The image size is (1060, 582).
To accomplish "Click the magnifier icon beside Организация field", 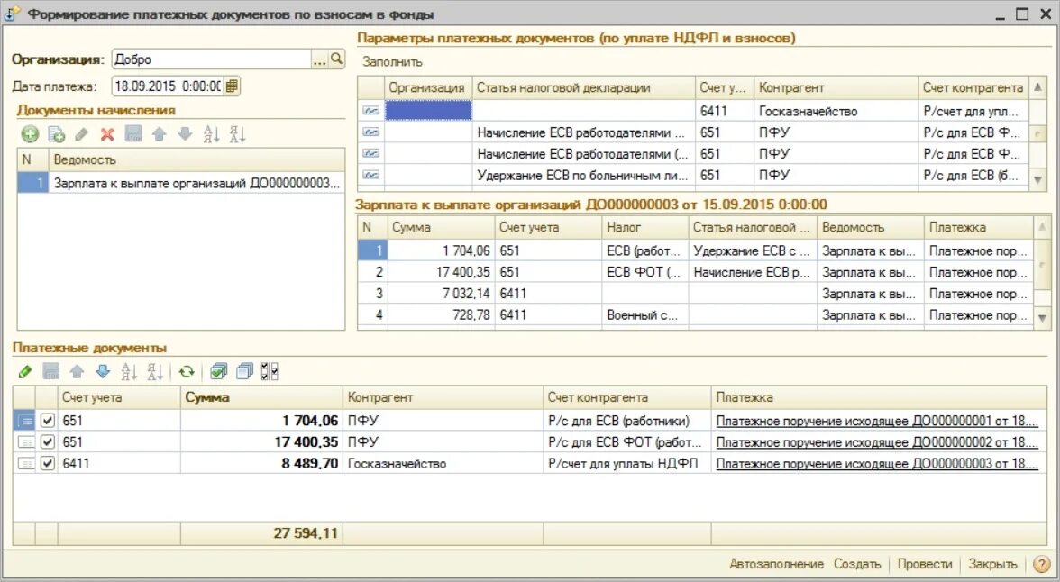I will [336, 59].
